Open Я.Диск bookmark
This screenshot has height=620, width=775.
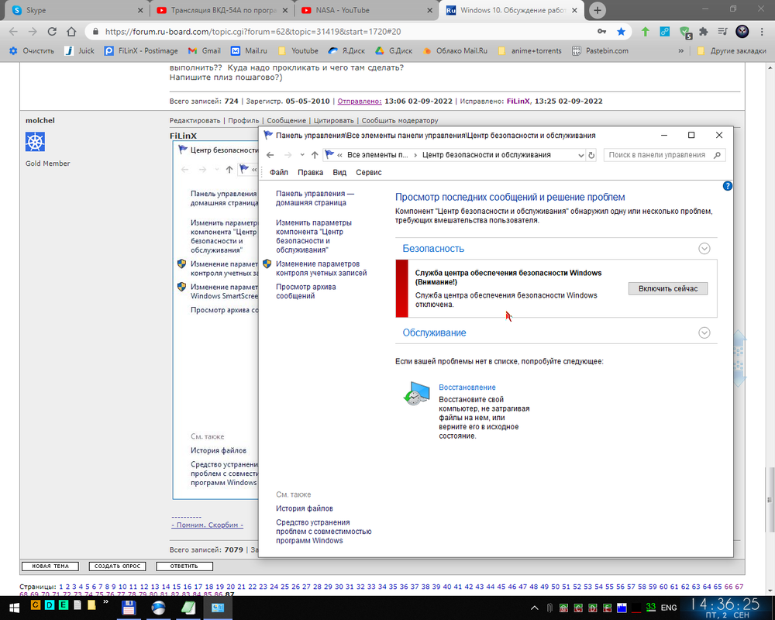click(347, 50)
